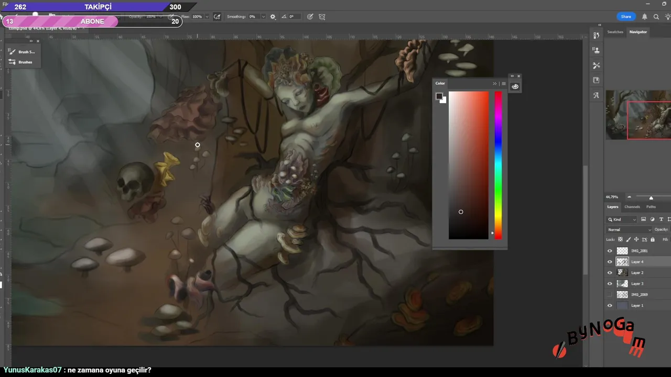Collapse the Color panel arrows
The width and height of the screenshot is (671, 377).
[x=494, y=83]
